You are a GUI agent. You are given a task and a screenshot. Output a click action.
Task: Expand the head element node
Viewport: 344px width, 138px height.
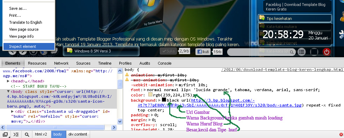[8, 81]
